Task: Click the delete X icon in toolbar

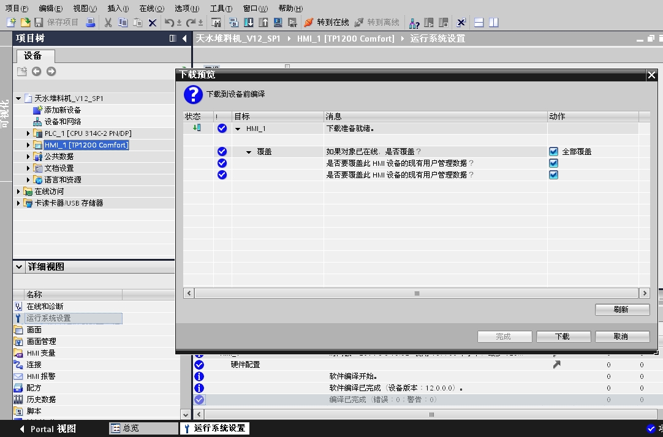Action: tap(152, 23)
